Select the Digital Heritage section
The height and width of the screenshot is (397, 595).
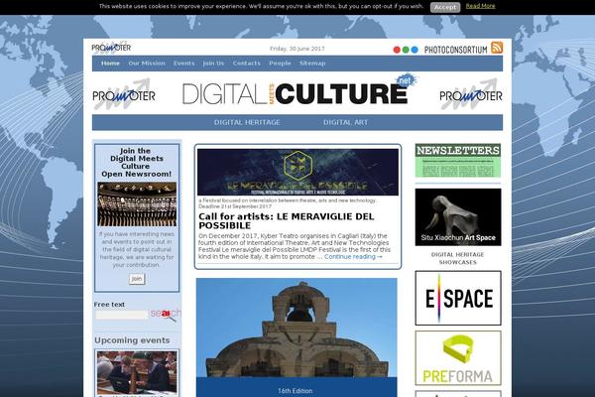(x=247, y=122)
